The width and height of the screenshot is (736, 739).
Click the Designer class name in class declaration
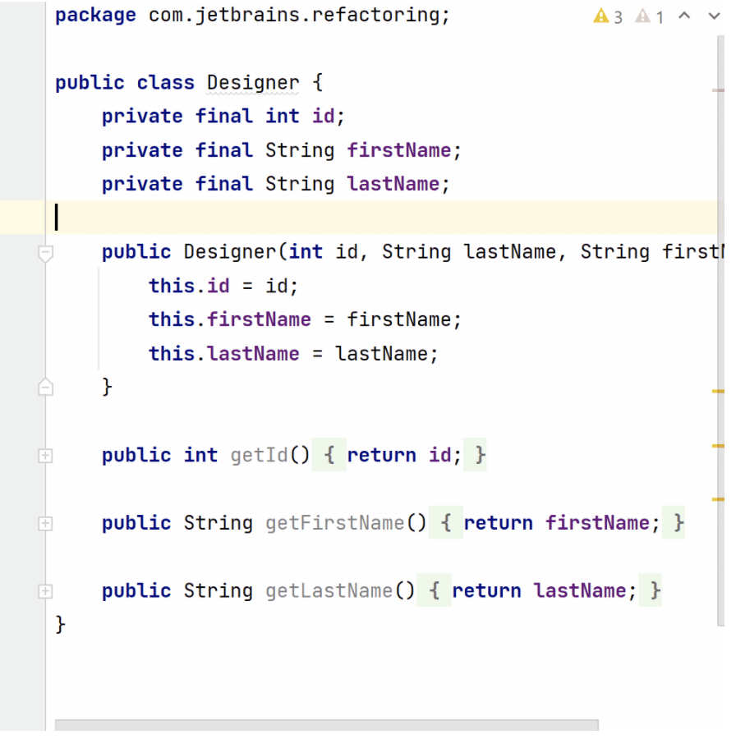point(253,83)
